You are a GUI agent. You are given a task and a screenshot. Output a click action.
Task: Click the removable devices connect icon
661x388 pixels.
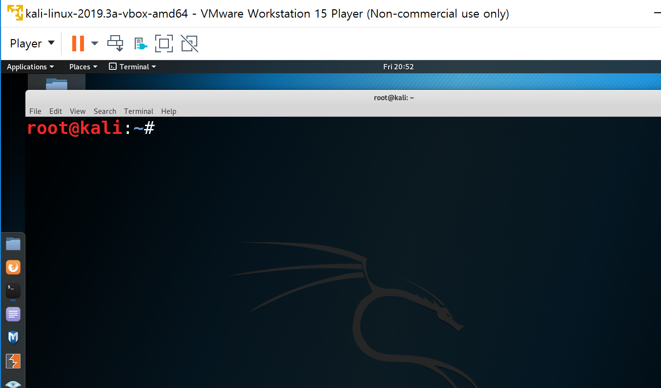141,43
